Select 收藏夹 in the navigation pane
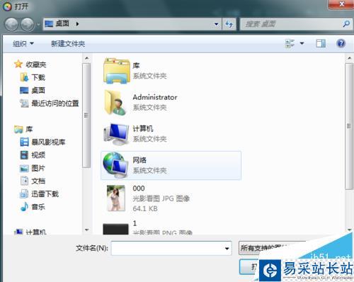The height and width of the screenshot is (282, 354). tap(36, 64)
